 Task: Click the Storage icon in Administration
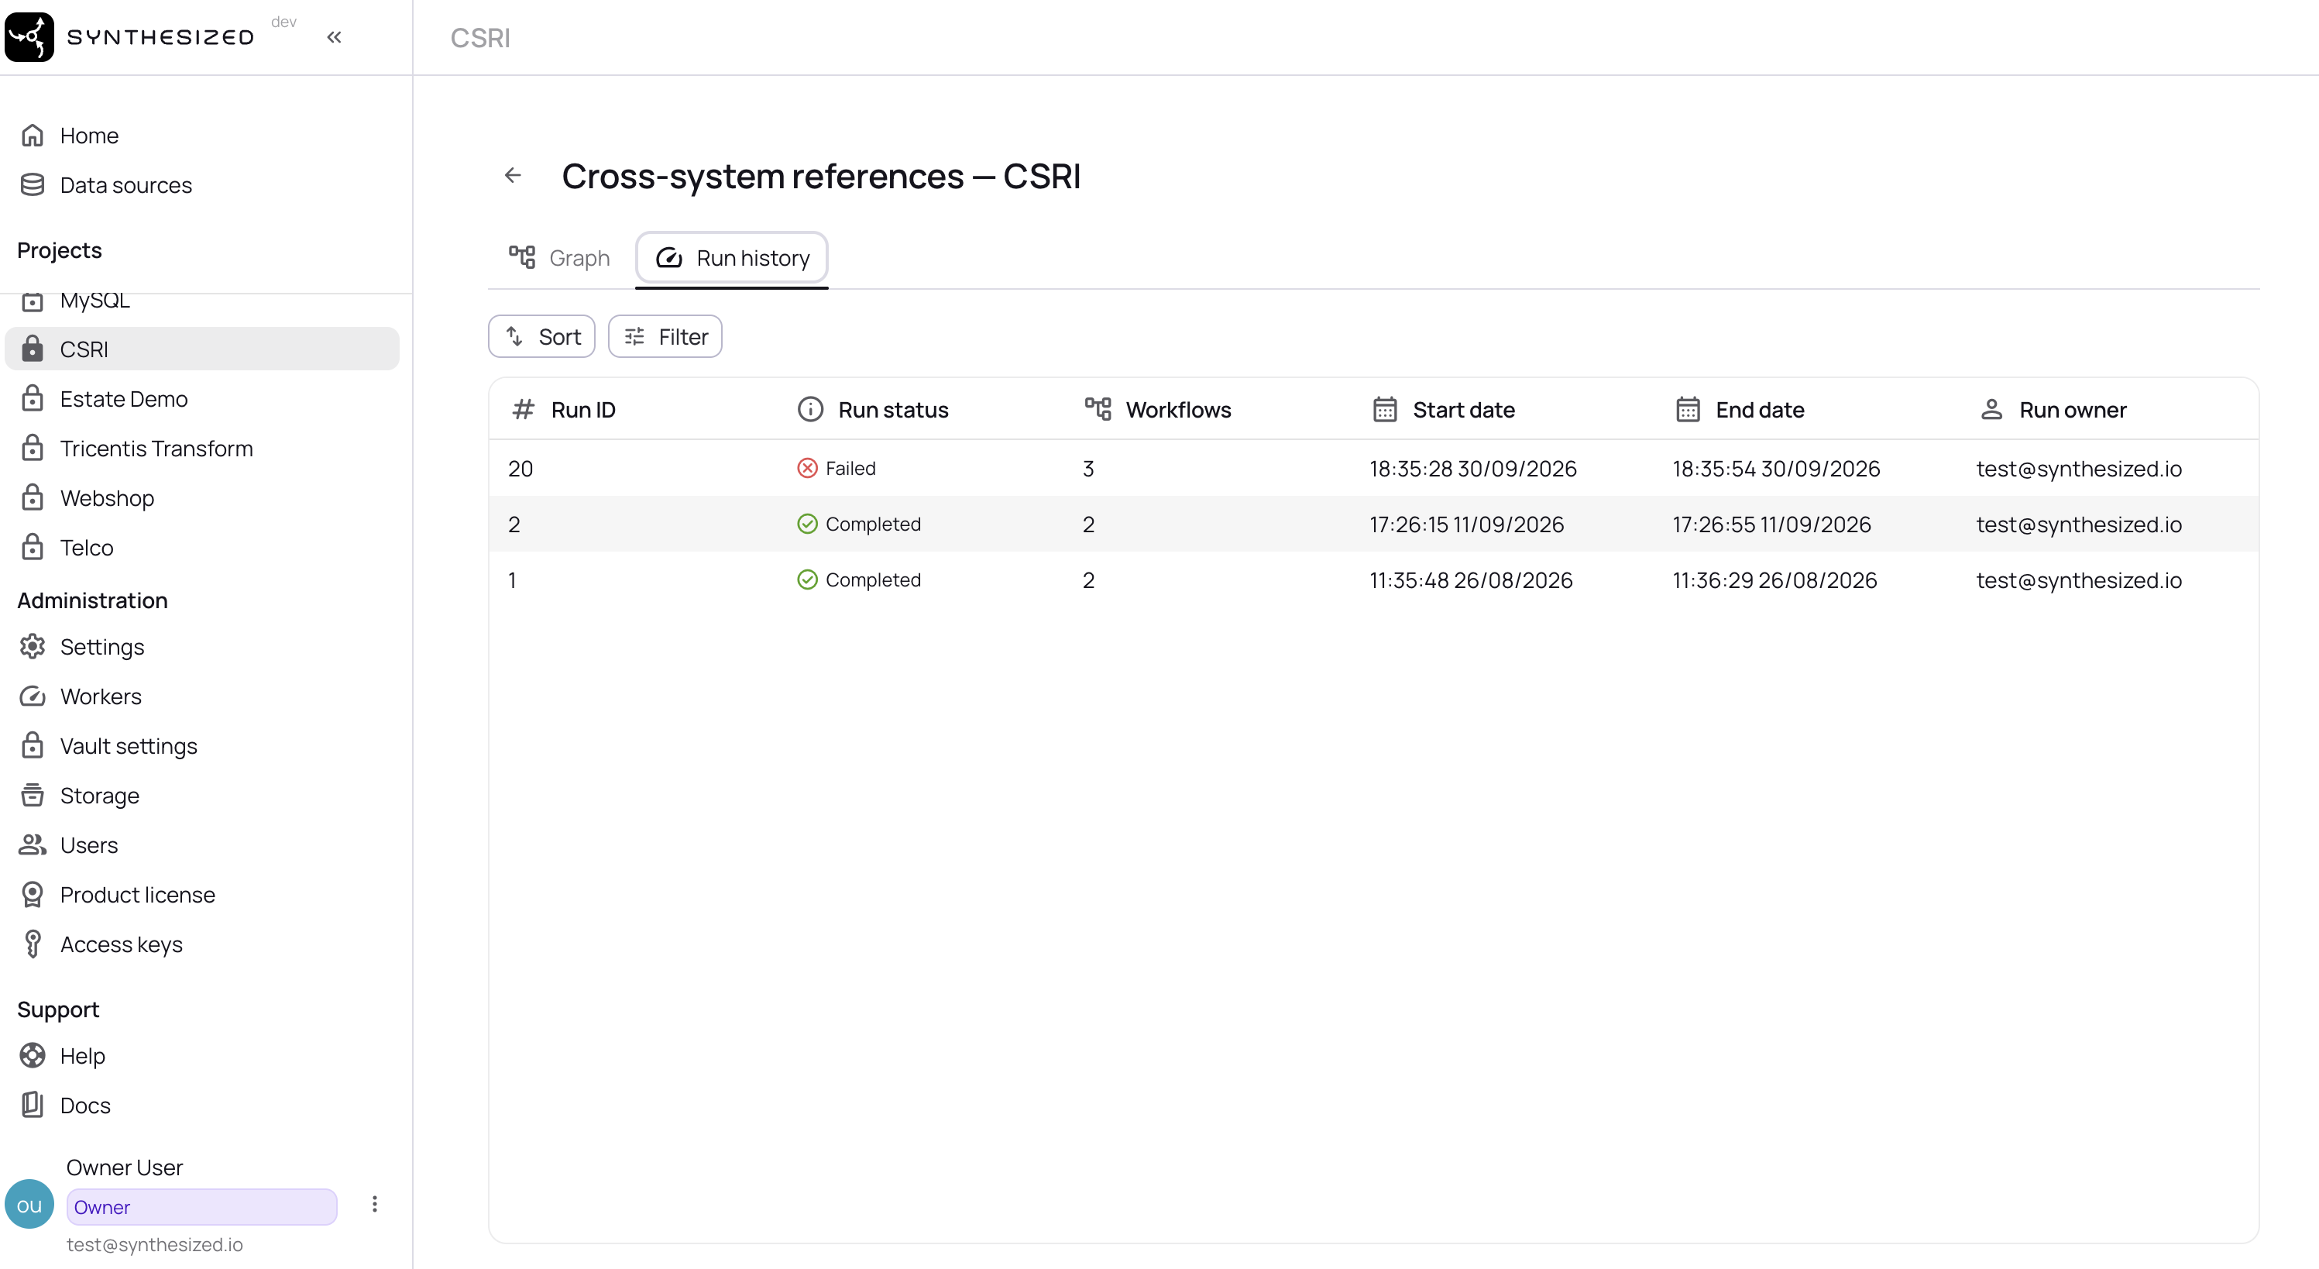33,796
